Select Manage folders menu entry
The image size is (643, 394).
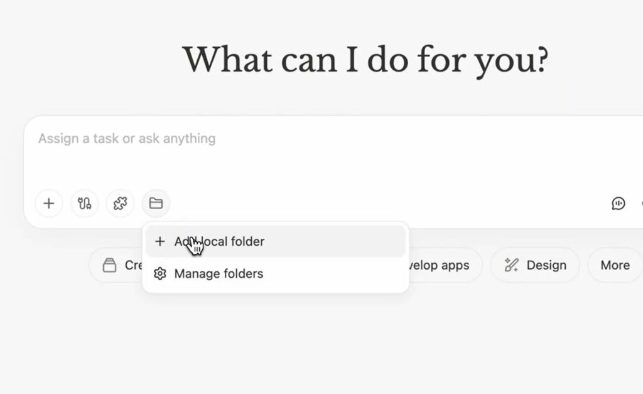click(219, 274)
